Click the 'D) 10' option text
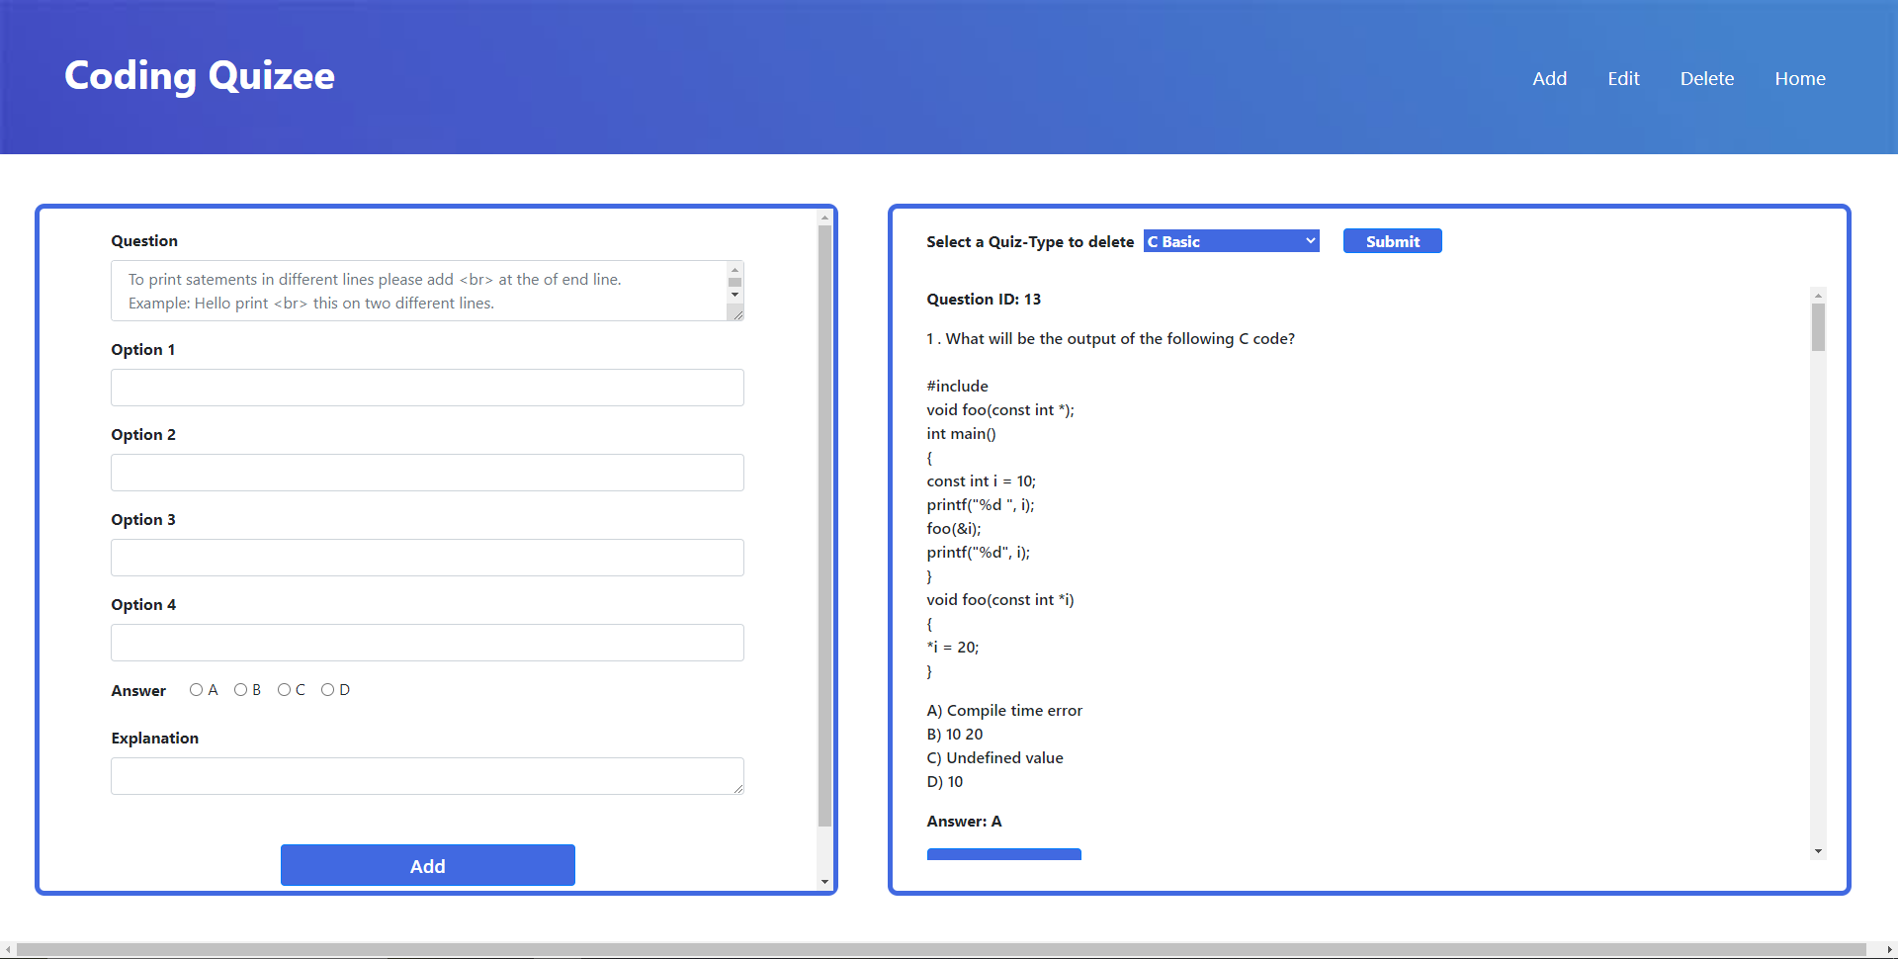This screenshot has width=1898, height=959. [945, 782]
